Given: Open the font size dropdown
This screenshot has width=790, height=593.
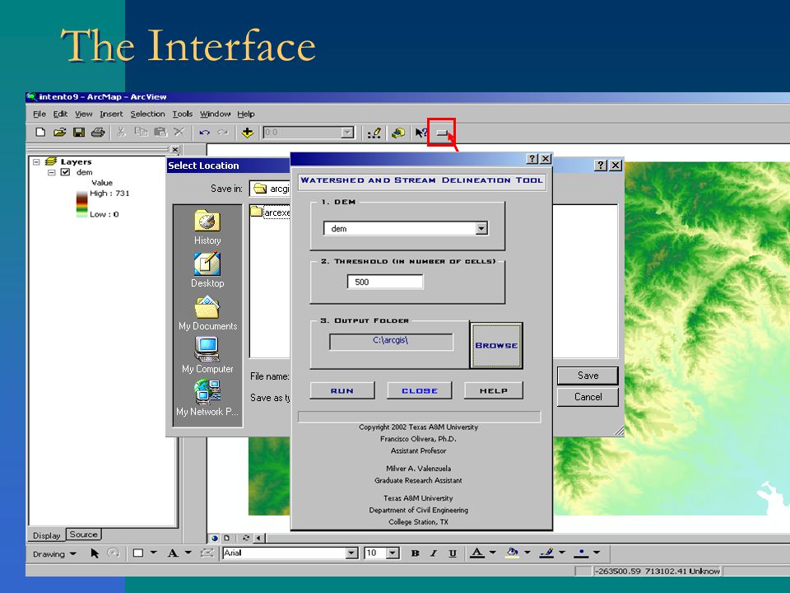Looking at the screenshot, I should [x=393, y=553].
